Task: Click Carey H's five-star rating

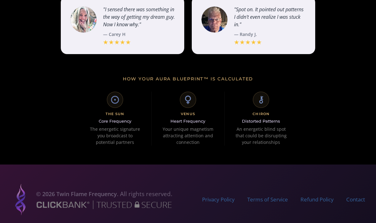Action: click(117, 42)
